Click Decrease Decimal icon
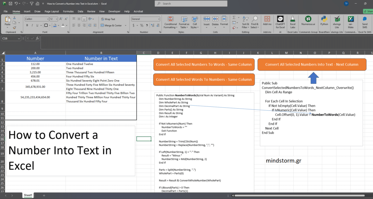 (158, 25)
